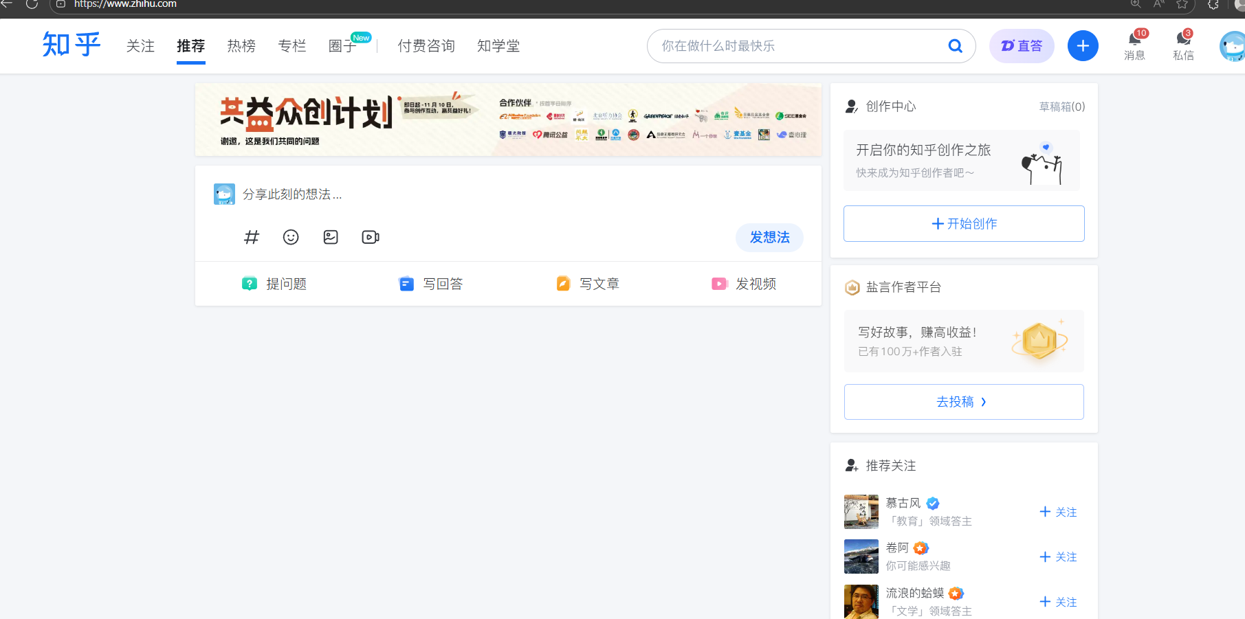Follow user 流浪的蛤蟆
The image size is (1245, 619).
[1059, 602]
